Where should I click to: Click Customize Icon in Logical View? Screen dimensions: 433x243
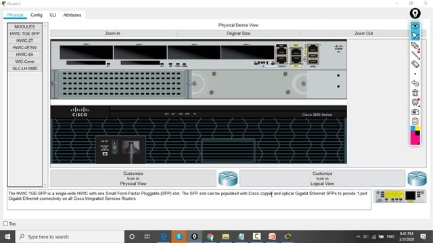click(322, 178)
